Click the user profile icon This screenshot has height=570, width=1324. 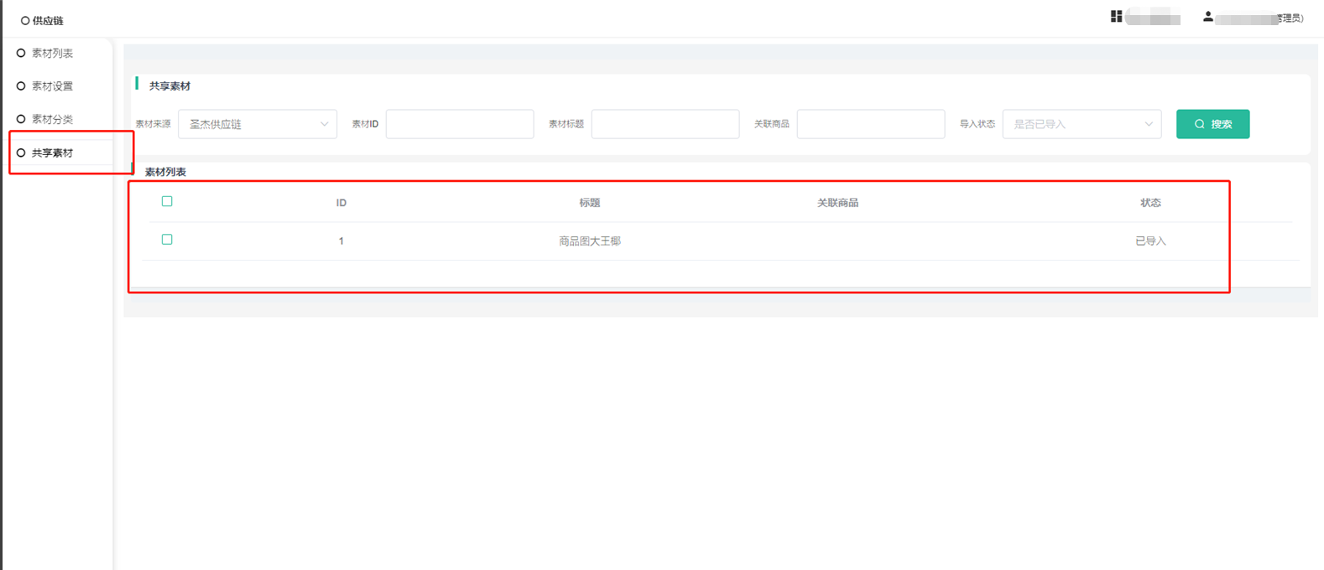pyautogui.click(x=1207, y=17)
